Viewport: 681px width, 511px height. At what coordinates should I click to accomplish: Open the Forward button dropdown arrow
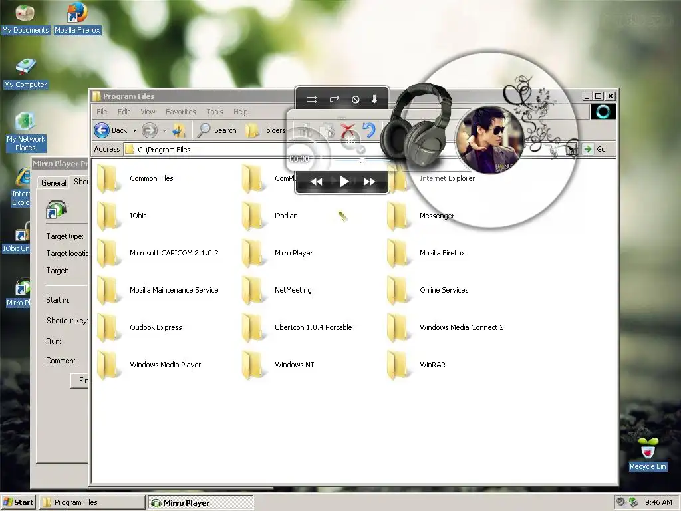[164, 130]
